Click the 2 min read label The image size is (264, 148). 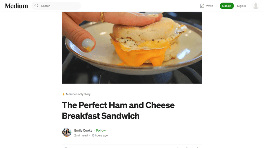click(81, 136)
